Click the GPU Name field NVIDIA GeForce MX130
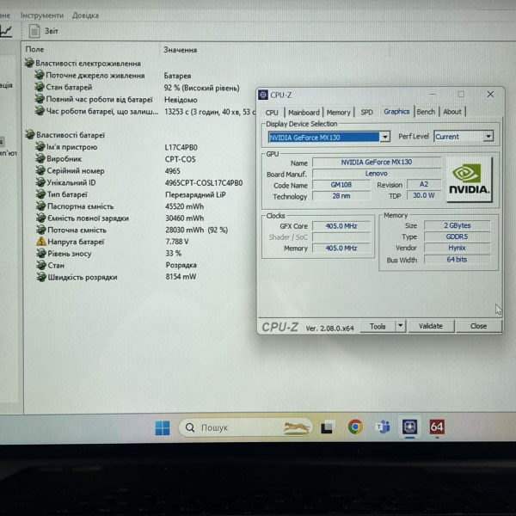Viewport: 516px width, 516px height. click(x=377, y=163)
